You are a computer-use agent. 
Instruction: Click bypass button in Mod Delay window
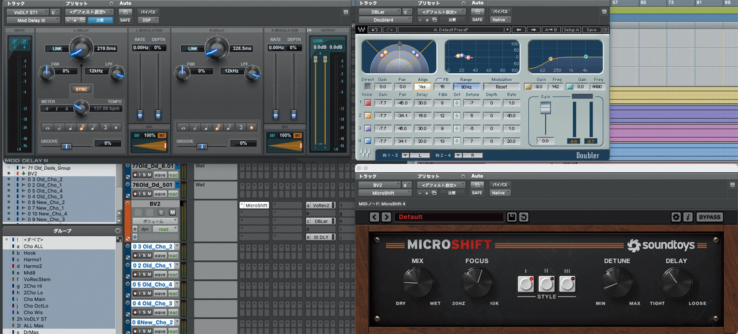pos(148,12)
